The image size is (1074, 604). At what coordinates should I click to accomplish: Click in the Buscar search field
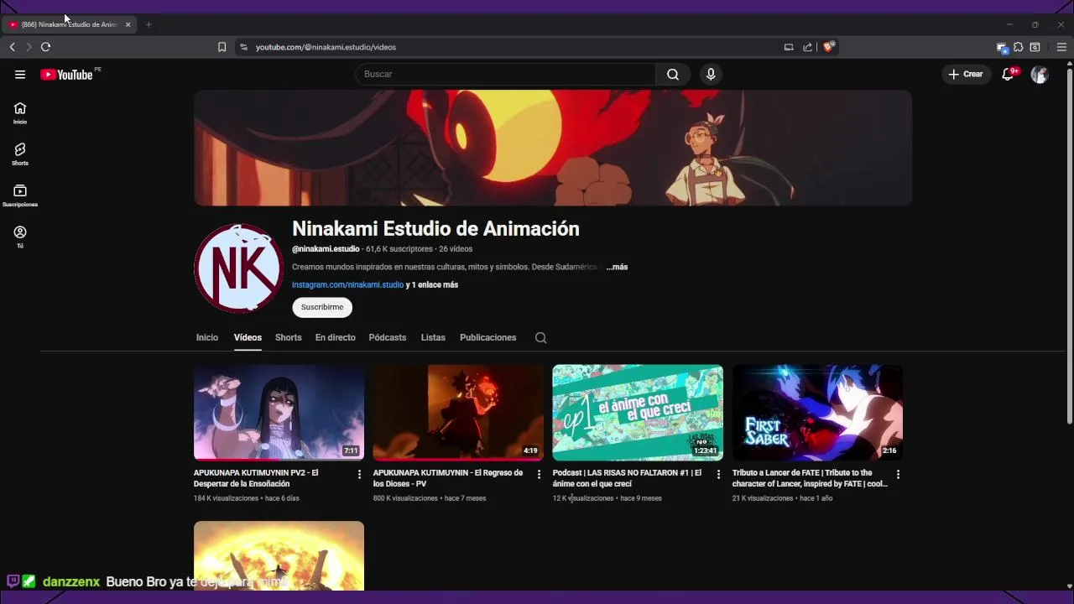click(506, 75)
